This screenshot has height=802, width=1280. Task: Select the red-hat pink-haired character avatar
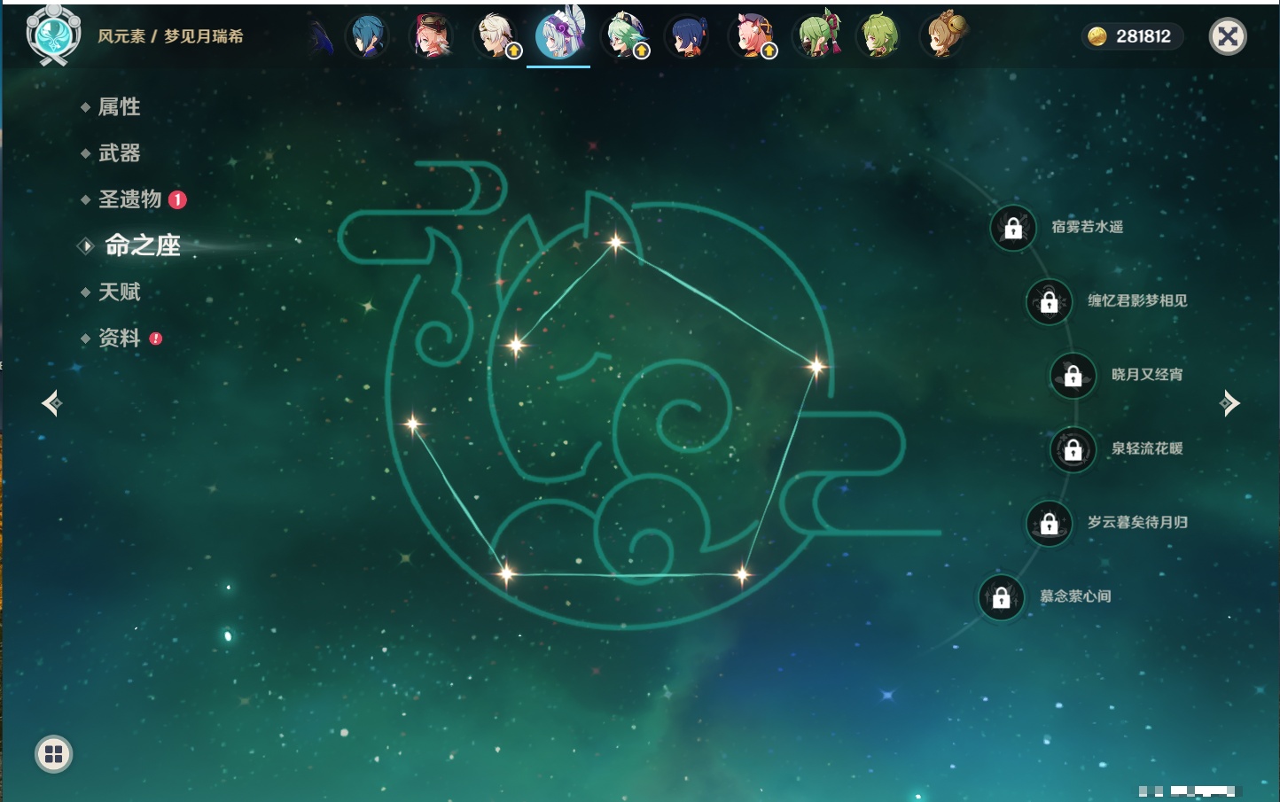click(432, 36)
